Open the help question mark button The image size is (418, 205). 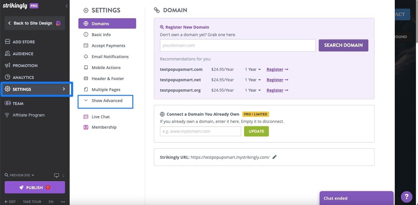407,197
